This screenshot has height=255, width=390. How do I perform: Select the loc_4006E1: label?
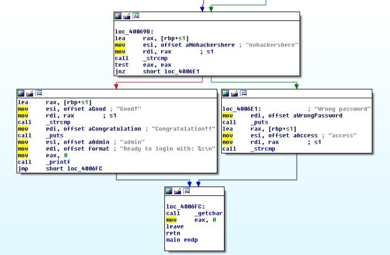point(242,109)
